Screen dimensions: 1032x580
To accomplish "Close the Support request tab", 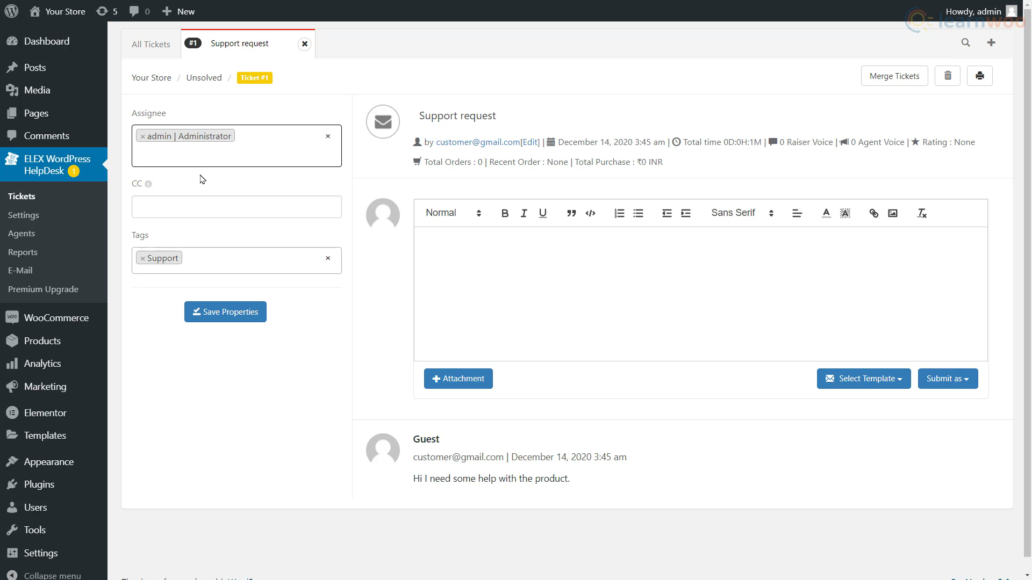I will [x=305, y=44].
